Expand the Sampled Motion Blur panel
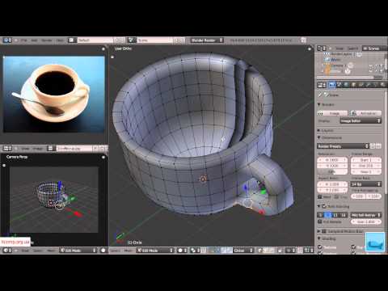Viewport: 388px width, 291px height. click(x=319, y=231)
